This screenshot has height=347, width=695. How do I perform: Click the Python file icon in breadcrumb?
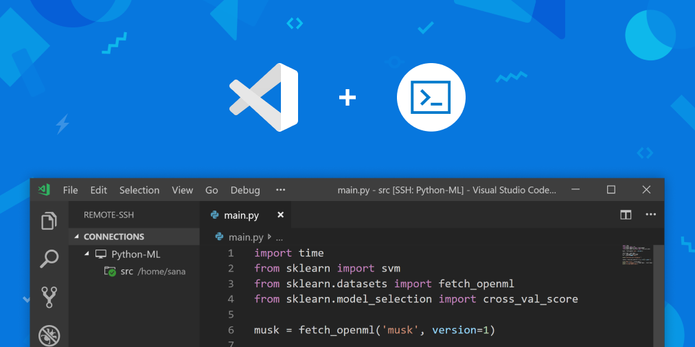click(220, 237)
